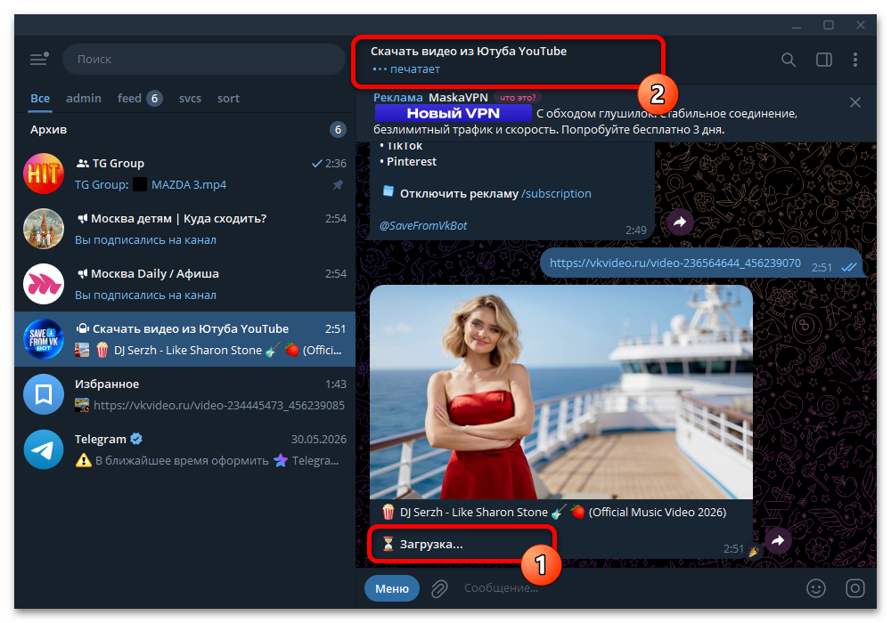Open the Москва детям channel chat
891x623 pixels.
(x=185, y=229)
